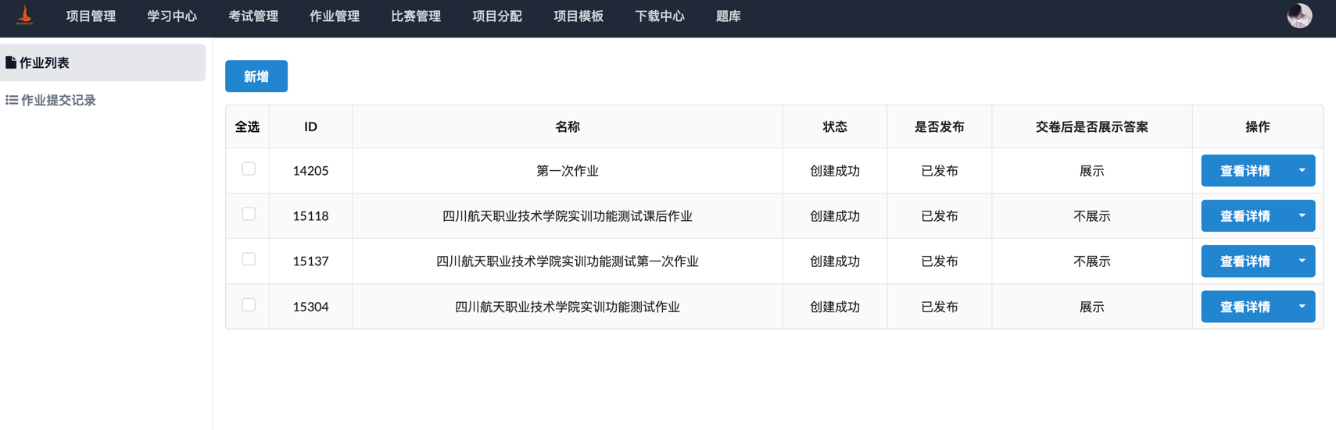Click 已发布 in row 15118
The height and width of the screenshot is (430, 1336).
(940, 216)
